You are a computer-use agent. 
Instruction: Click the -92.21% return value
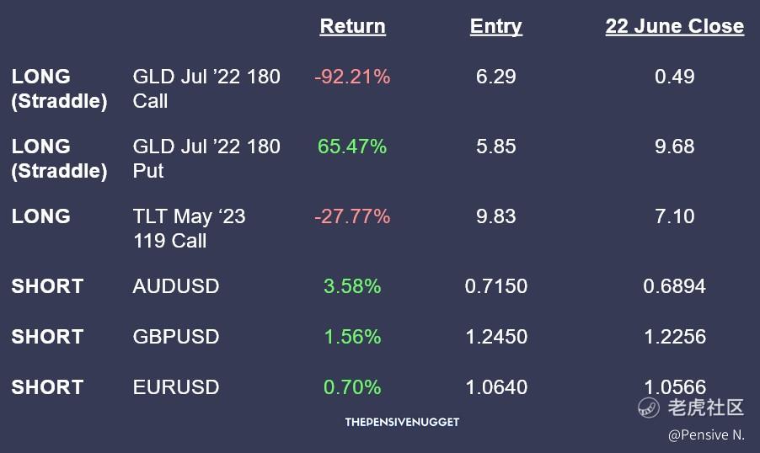pos(352,77)
